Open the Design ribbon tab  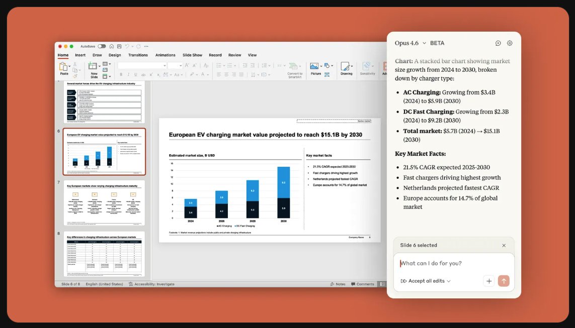[x=115, y=55]
